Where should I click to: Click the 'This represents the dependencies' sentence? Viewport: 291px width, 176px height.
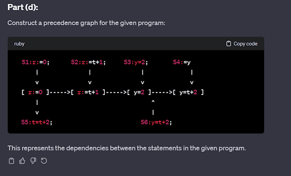tap(127, 148)
